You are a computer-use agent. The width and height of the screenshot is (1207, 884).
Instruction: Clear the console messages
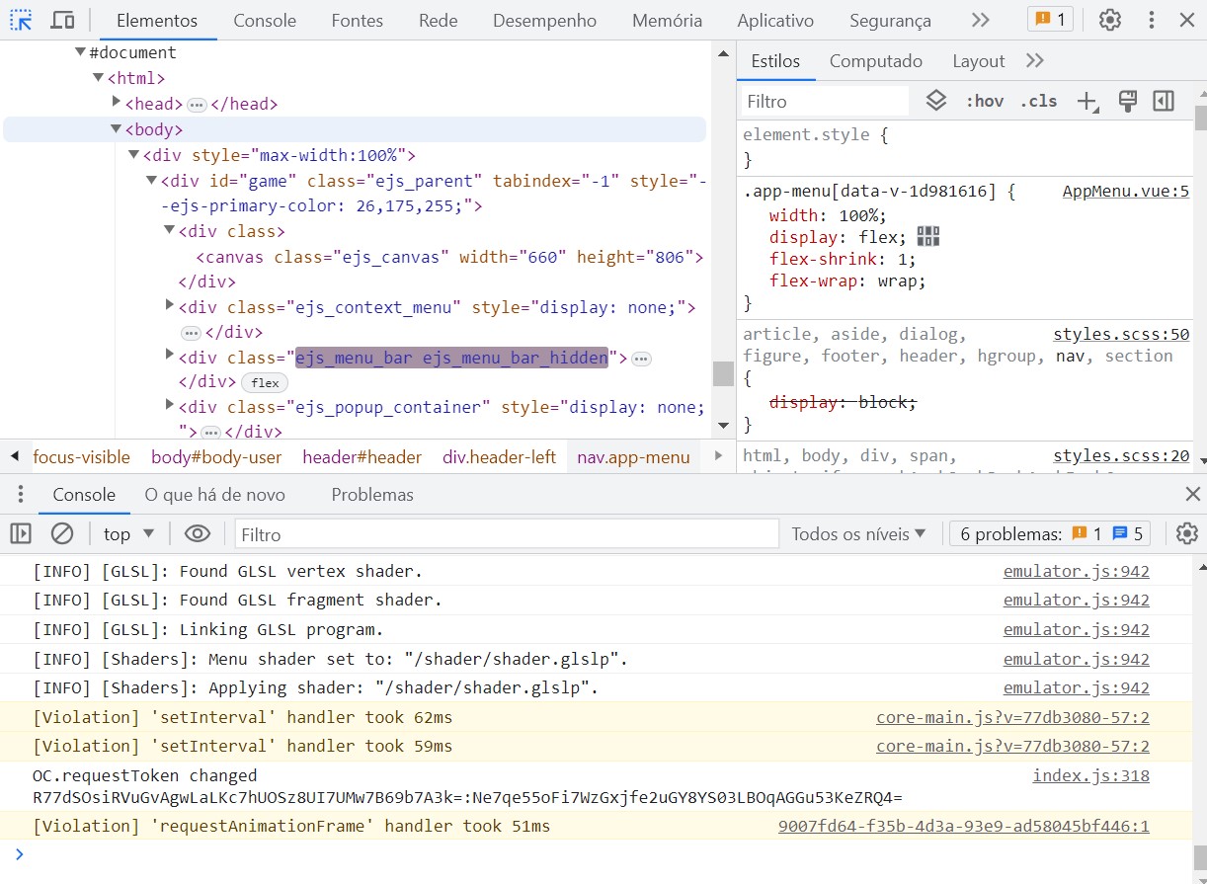[x=62, y=533]
